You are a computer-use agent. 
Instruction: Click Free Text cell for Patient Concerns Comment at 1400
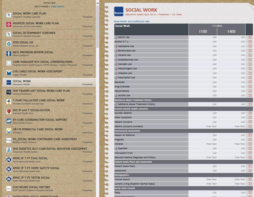[x=231, y=126]
